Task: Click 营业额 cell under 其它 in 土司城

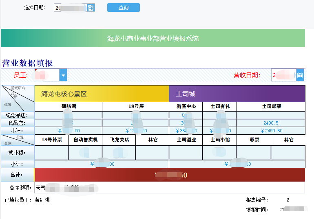Action: point(288,153)
